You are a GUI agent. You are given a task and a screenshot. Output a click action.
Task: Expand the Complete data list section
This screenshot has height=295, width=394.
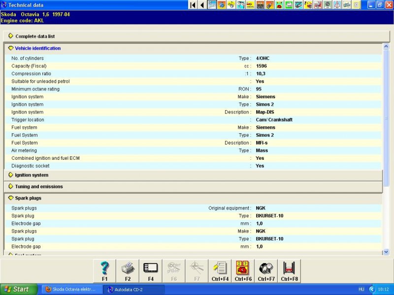[x=196, y=36]
